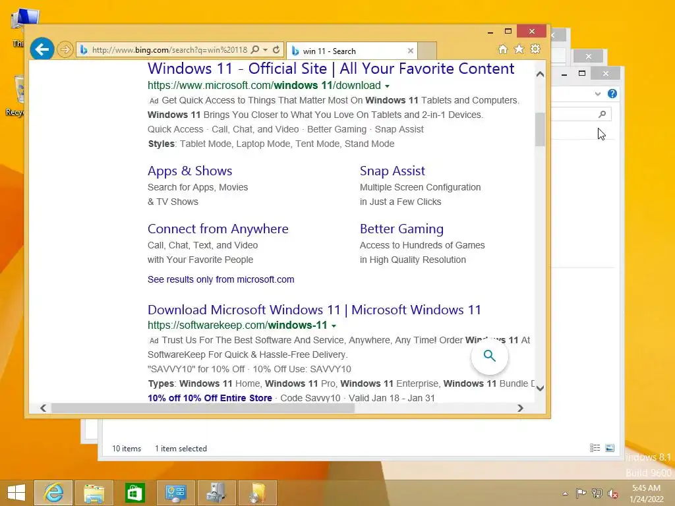This screenshot has height=506, width=675.
Task: Click taskbar clock showing 5:45 AM
Action: coord(647,493)
